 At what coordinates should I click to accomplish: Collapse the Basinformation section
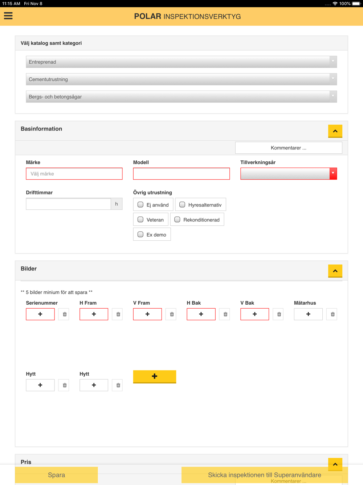[335, 131]
